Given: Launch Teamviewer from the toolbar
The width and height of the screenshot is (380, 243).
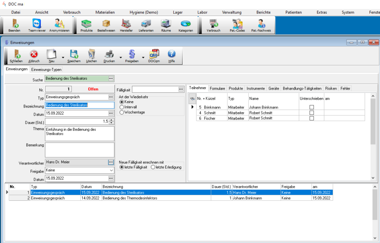Looking at the screenshot, I should pyautogui.click(x=37, y=25).
